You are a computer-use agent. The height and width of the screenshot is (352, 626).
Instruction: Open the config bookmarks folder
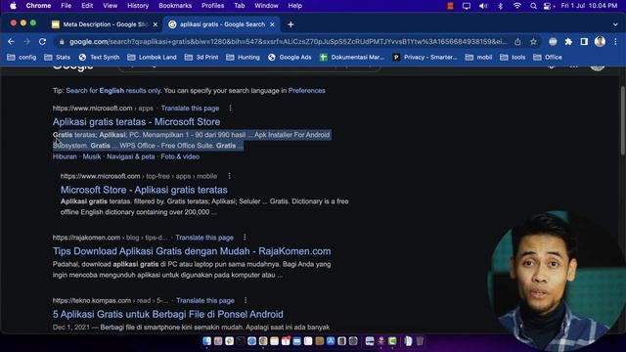tap(22, 58)
